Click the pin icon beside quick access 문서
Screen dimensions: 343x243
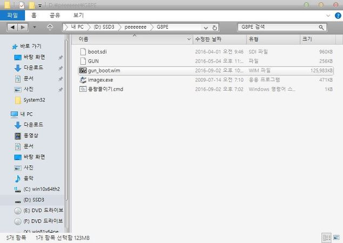(60, 79)
